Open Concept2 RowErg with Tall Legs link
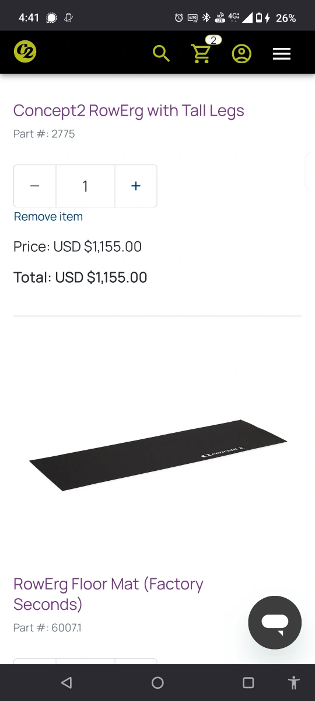 pos(129,110)
